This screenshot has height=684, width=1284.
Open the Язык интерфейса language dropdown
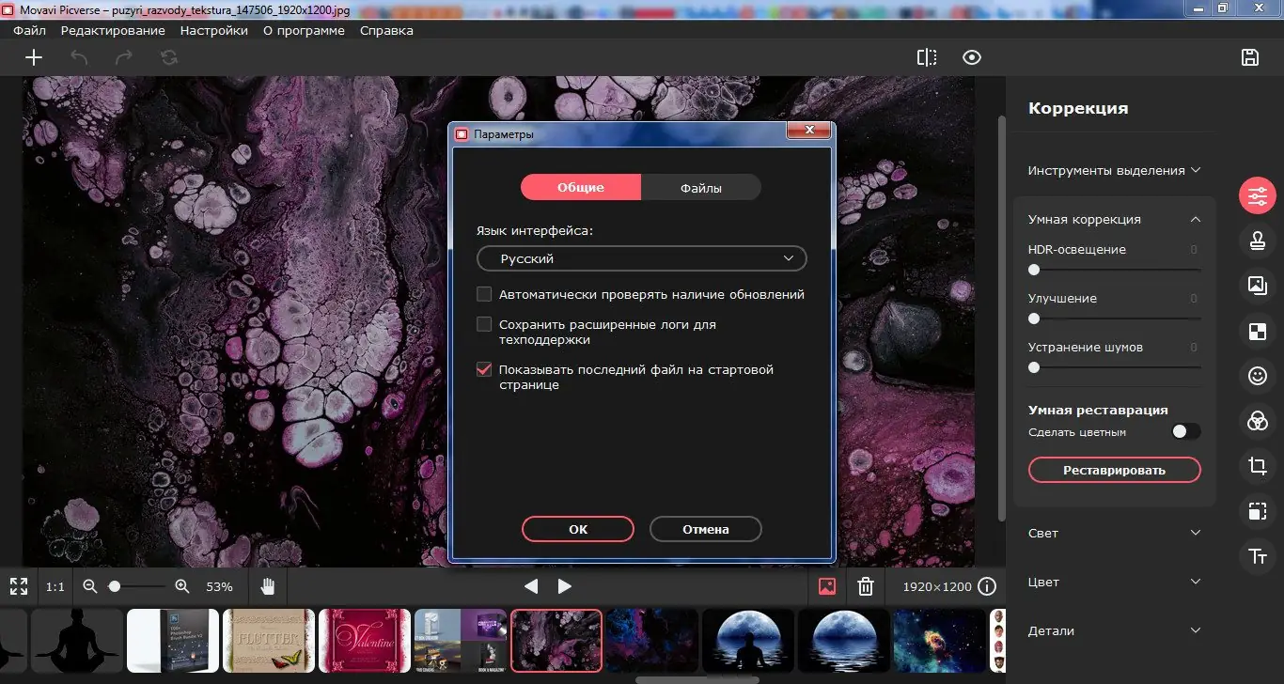pos(642,258)
